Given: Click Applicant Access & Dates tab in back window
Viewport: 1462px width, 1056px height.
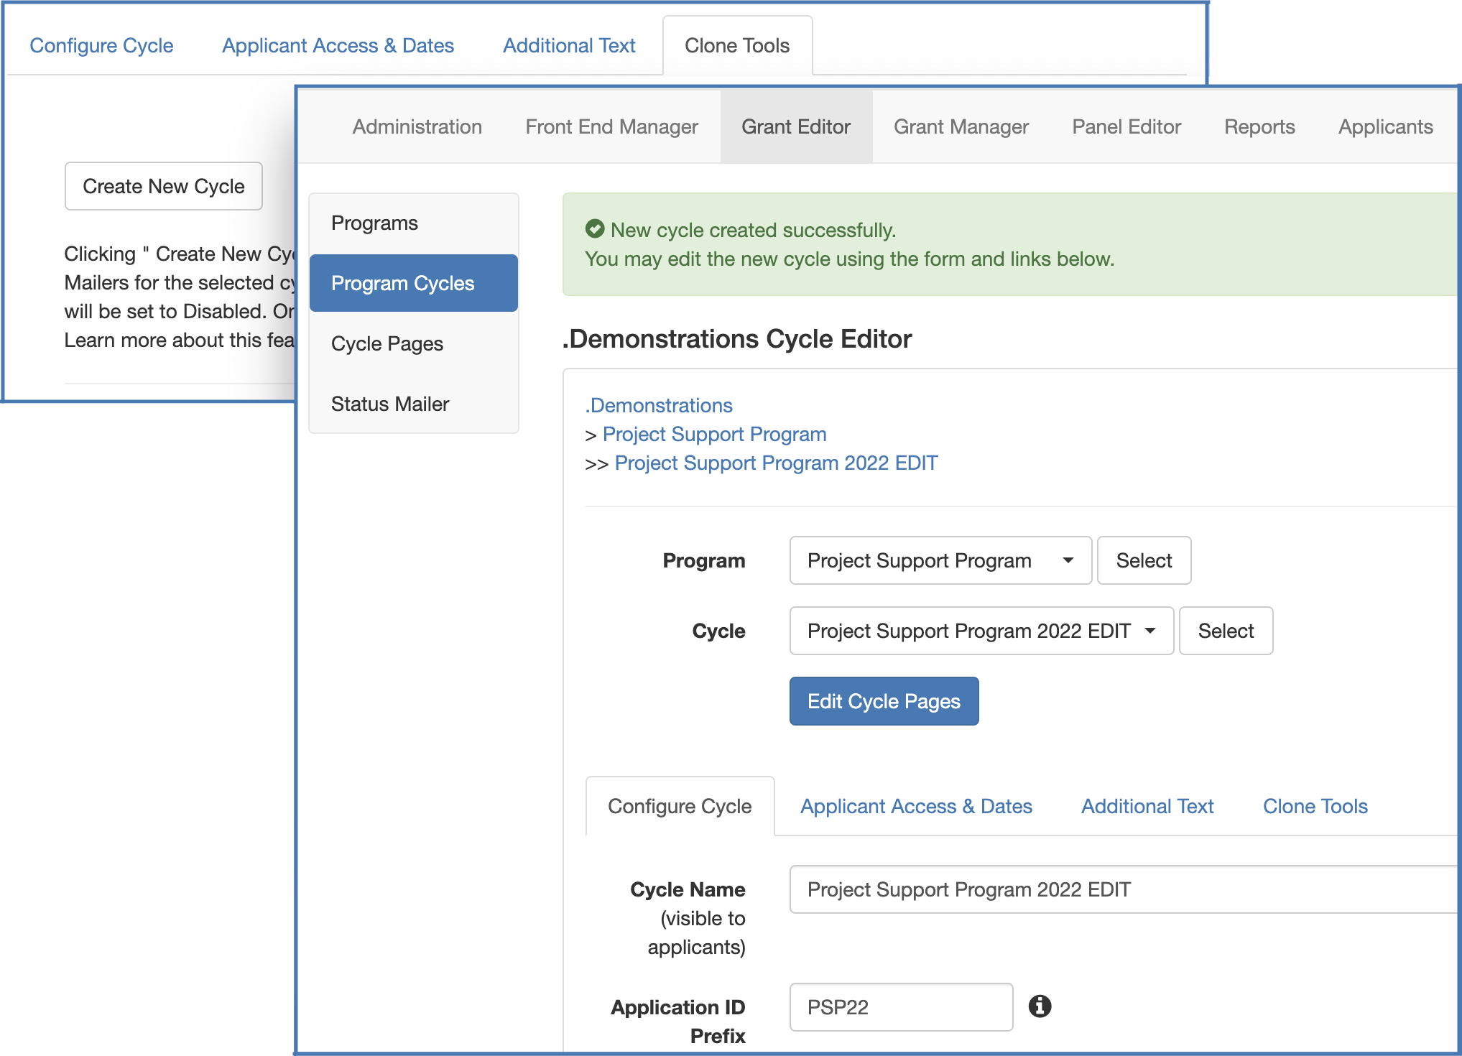Looking at the screenshot, I should [x=338, y=45].
